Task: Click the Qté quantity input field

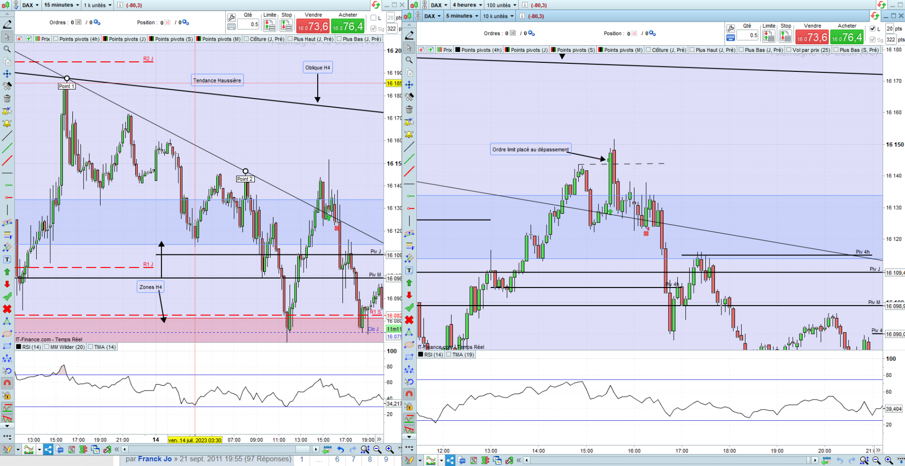Action: pos(248,24)
